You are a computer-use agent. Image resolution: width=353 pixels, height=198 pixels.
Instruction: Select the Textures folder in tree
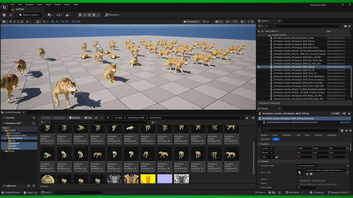(15, 148)
